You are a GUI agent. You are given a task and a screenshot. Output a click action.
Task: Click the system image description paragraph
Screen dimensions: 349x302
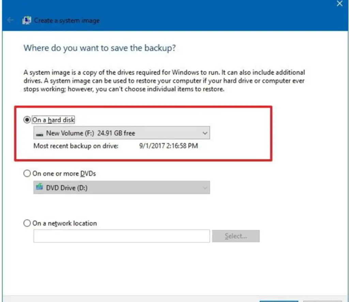[x=164, y=81]
